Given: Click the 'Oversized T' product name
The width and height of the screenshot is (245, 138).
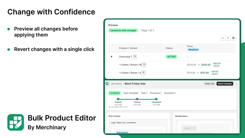Looking at the screenshot, I should point(126,57).
